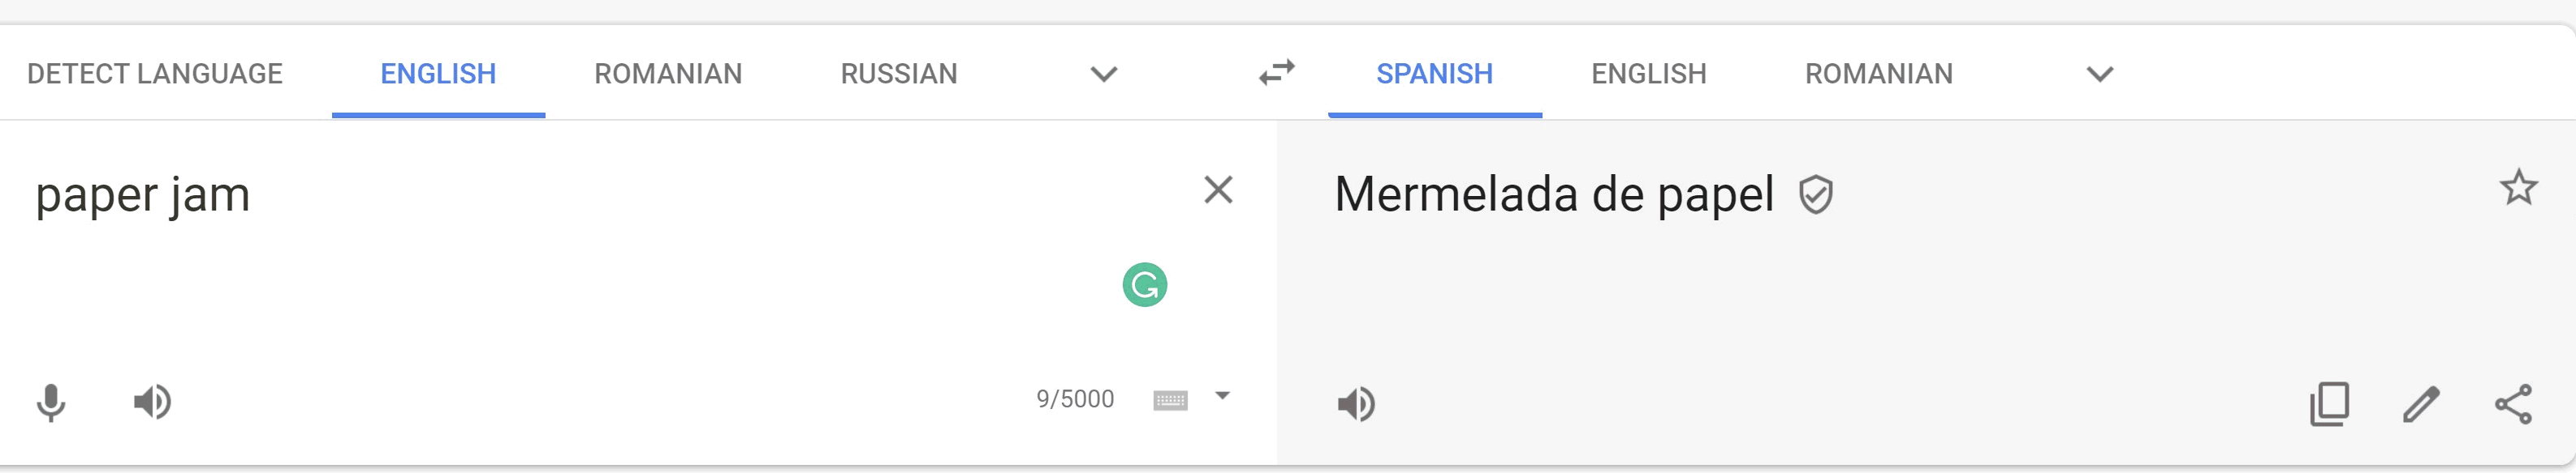Select Romanian as source language
Image resolution: width=2576 pixels, height=473 pixels.
668,74
